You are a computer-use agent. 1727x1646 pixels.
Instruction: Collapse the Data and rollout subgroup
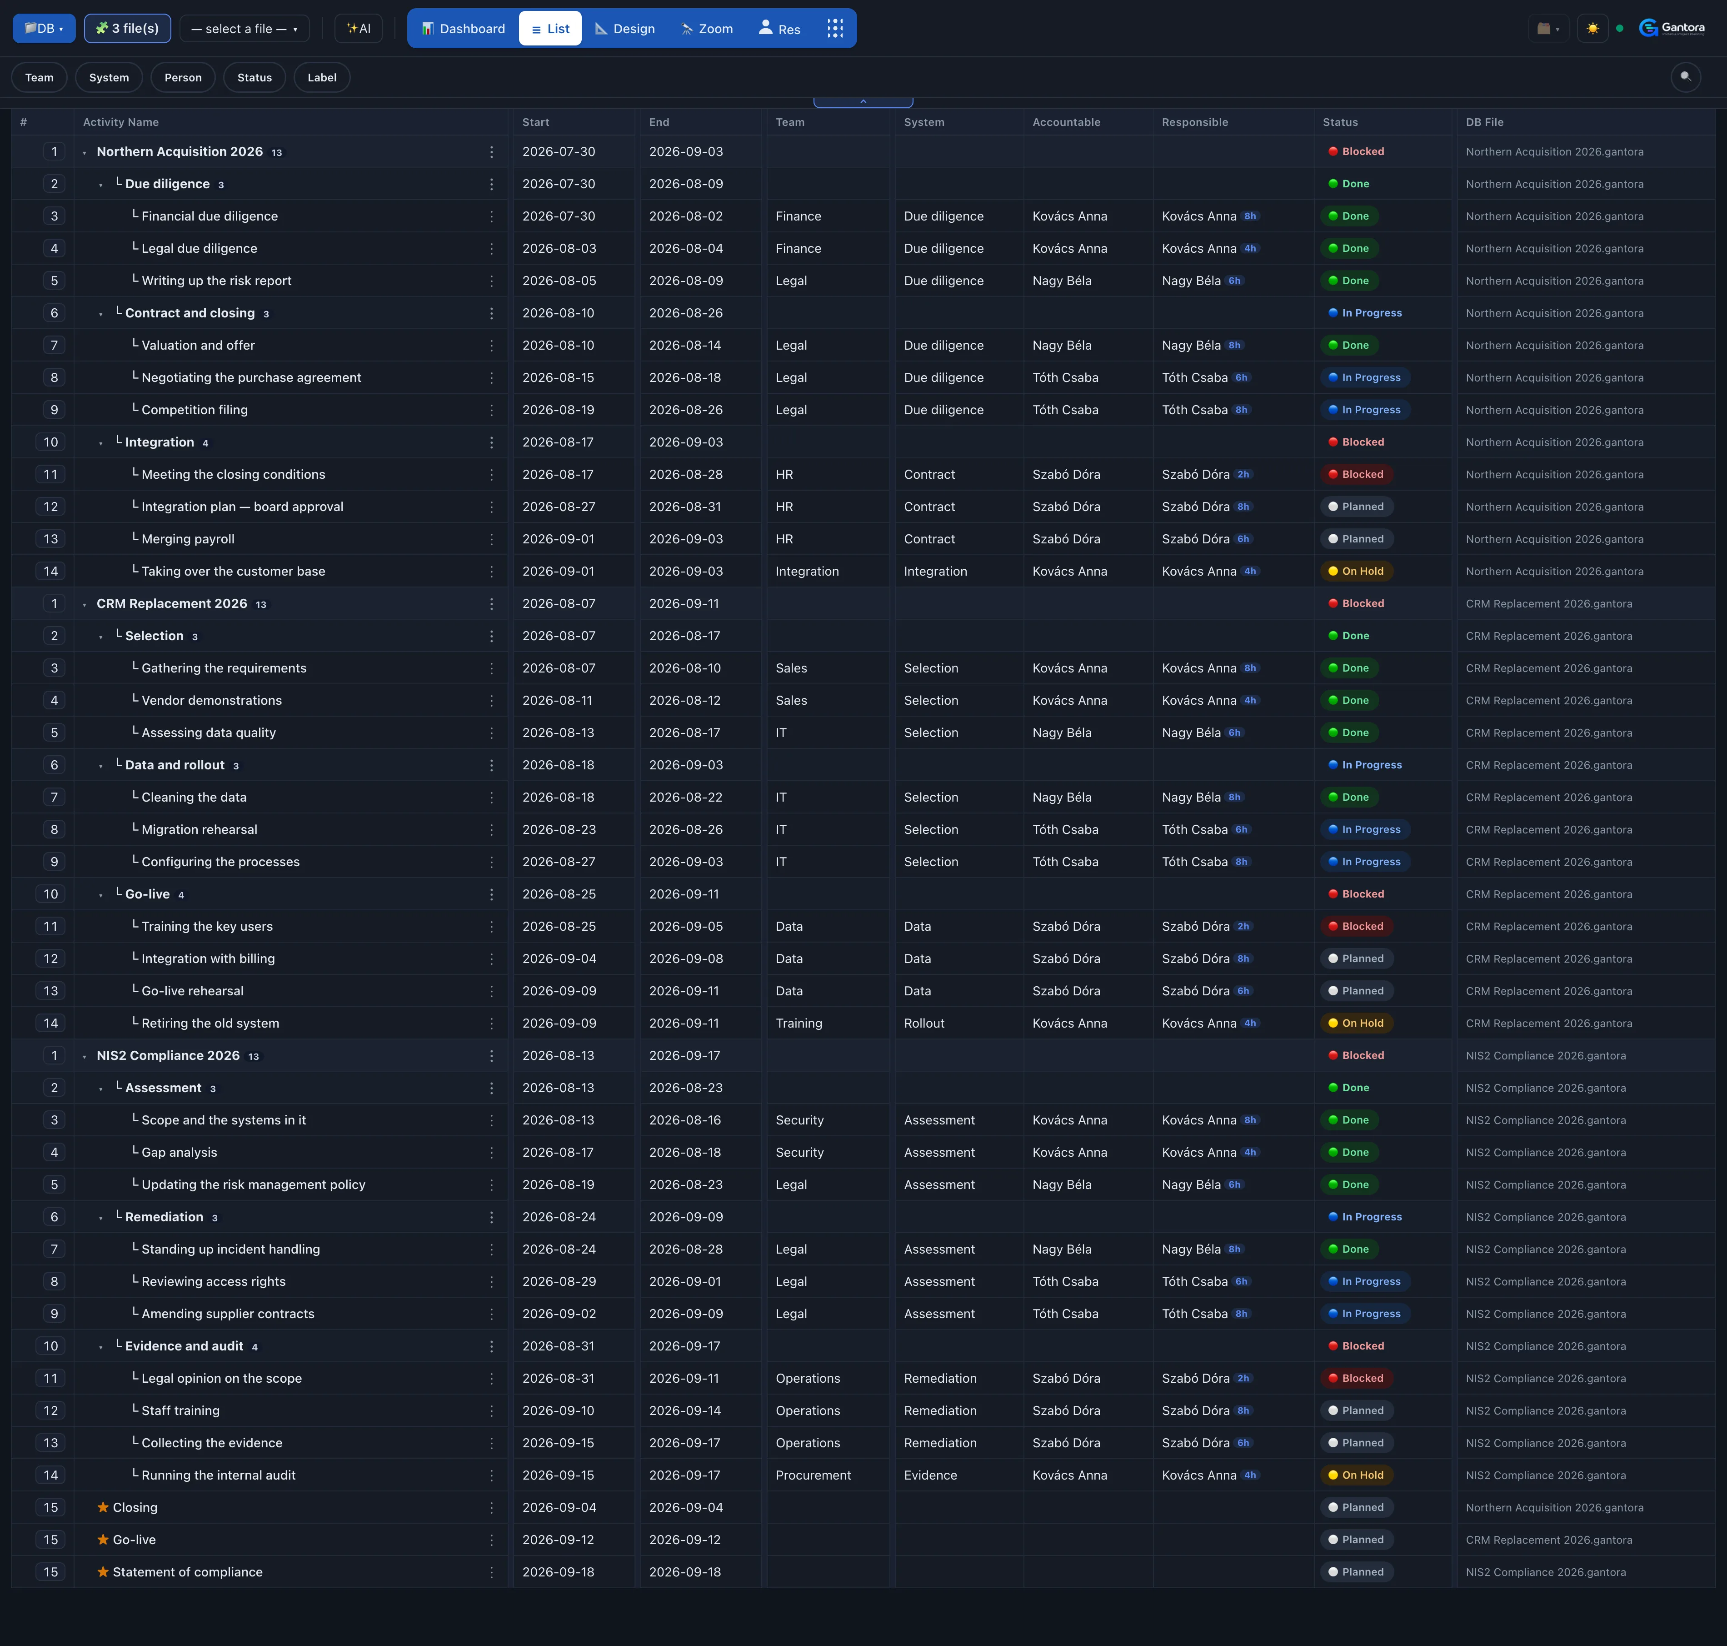click(x=101, y=766)
